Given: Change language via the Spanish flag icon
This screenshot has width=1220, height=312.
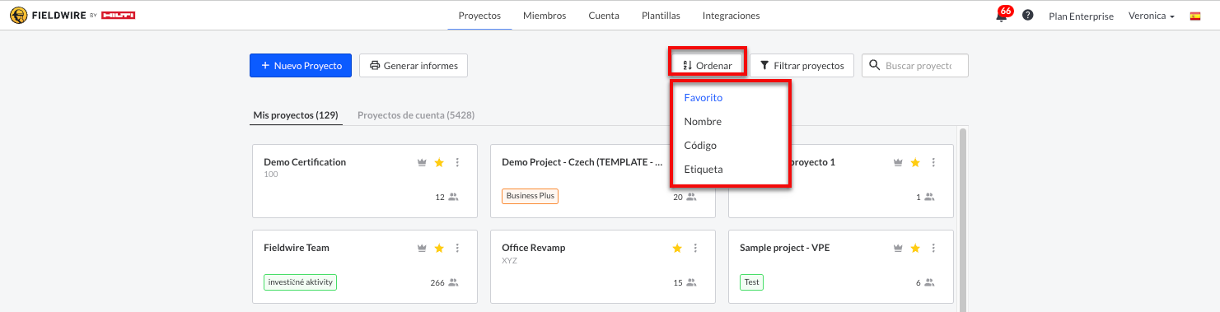Looking at the screenshot, I should 1195,16.
